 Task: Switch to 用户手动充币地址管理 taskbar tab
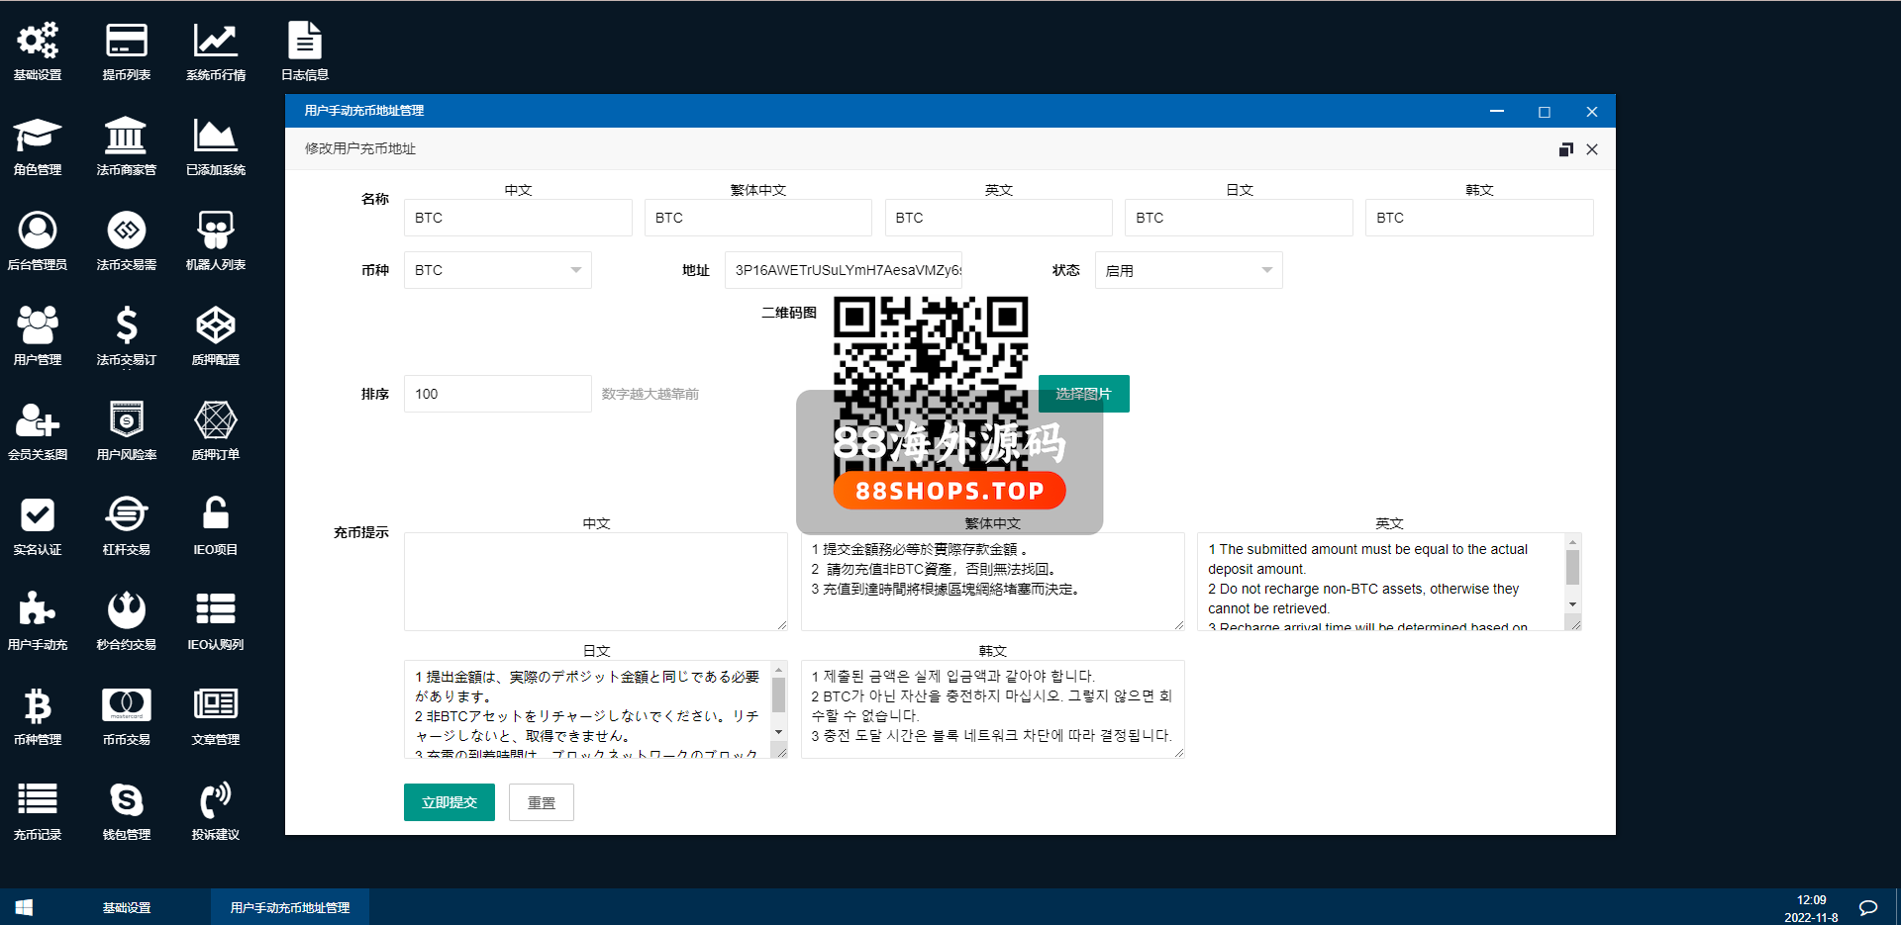click(290, 907)
